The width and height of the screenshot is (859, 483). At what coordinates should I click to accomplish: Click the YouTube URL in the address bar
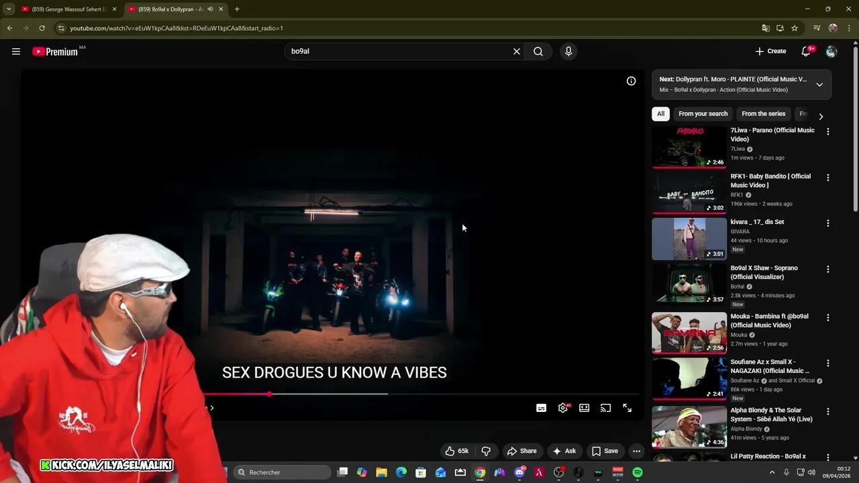tap(176, 28)
